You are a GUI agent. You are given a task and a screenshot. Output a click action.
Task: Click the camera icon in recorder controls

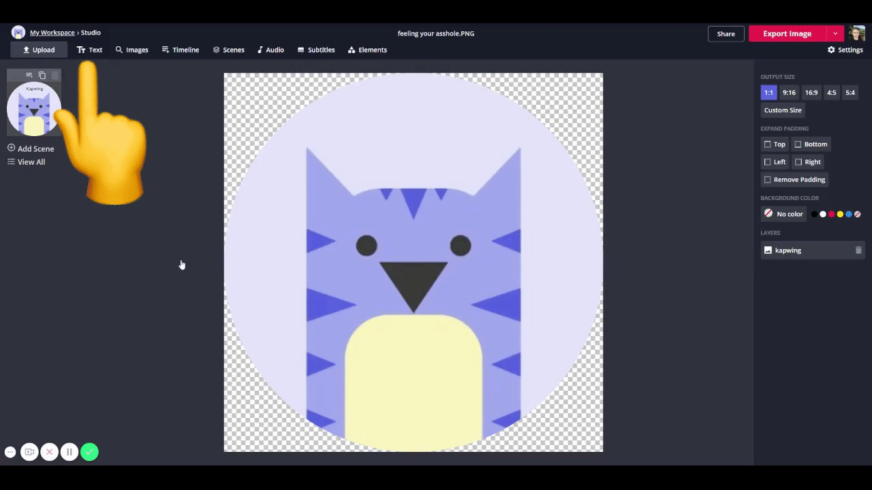29,452
